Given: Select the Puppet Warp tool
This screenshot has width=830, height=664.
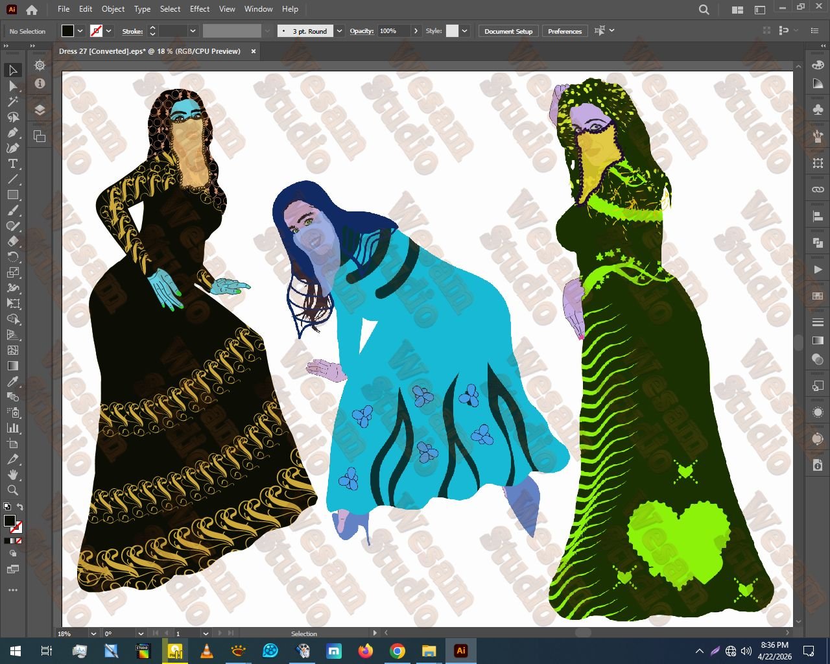Looking at the screenshot, I should (13, 288).
